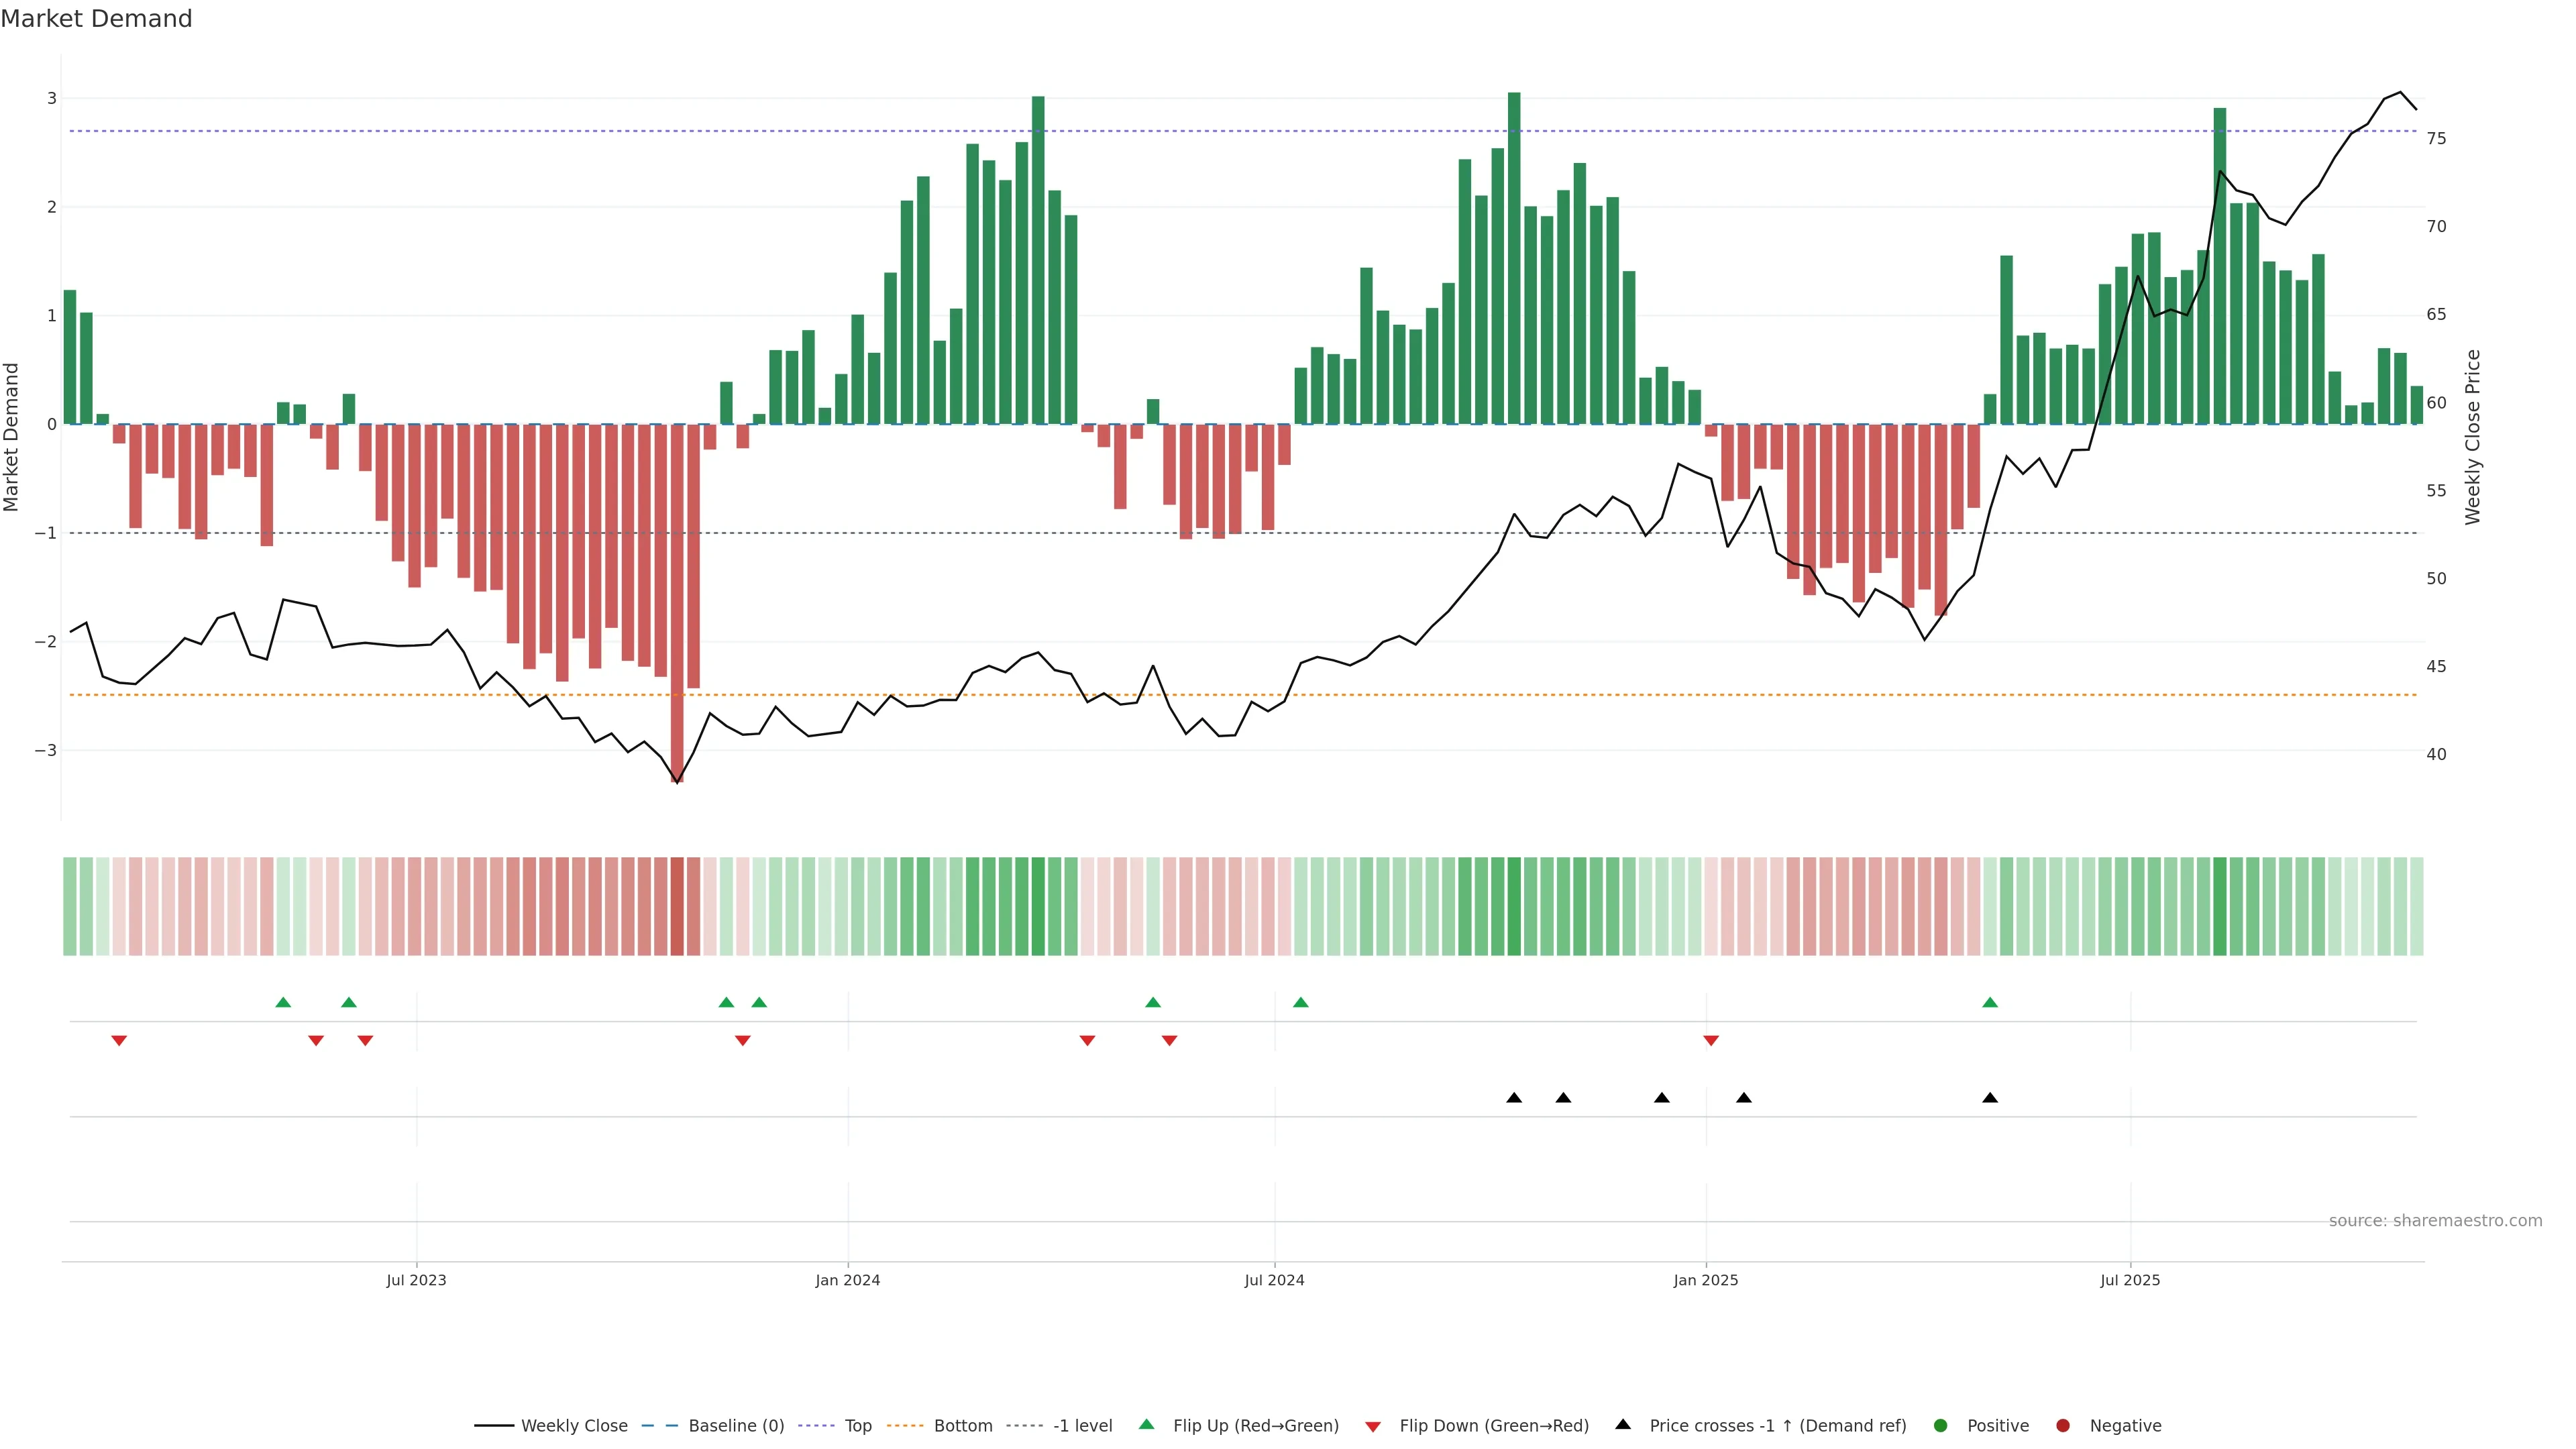The height and width of the screenshot is (1449, 2576).
Task: Click the last black price-cross triangle marker
Action: click(1990, 1098)
